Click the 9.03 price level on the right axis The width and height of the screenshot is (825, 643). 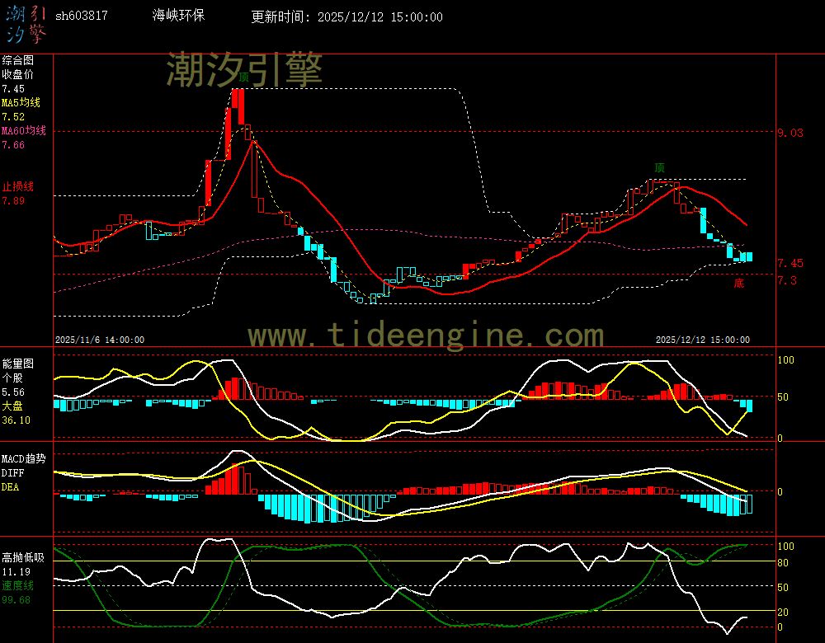point(790,132)
